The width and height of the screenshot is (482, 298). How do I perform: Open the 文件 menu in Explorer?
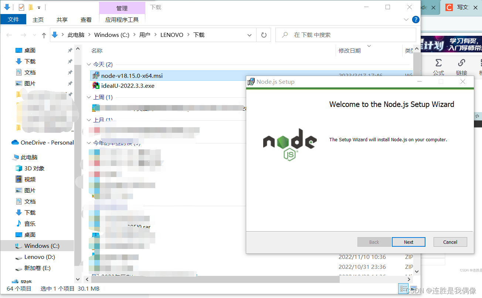13,19
